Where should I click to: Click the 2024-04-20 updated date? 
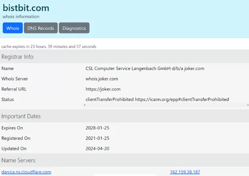(x=97, y=148)
